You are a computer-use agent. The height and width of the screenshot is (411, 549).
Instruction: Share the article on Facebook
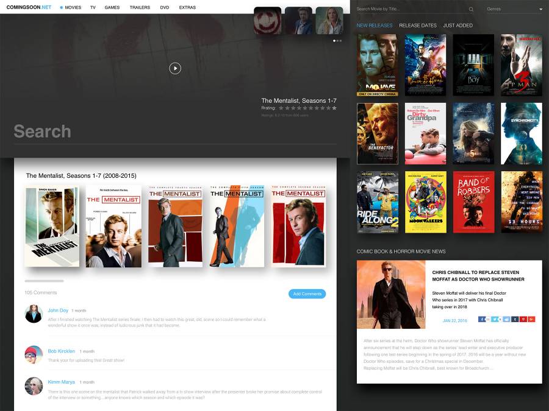482,319
